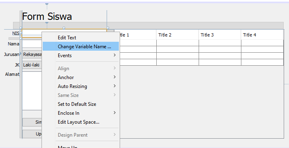Select the Title 3 column header

coord(220,35)
